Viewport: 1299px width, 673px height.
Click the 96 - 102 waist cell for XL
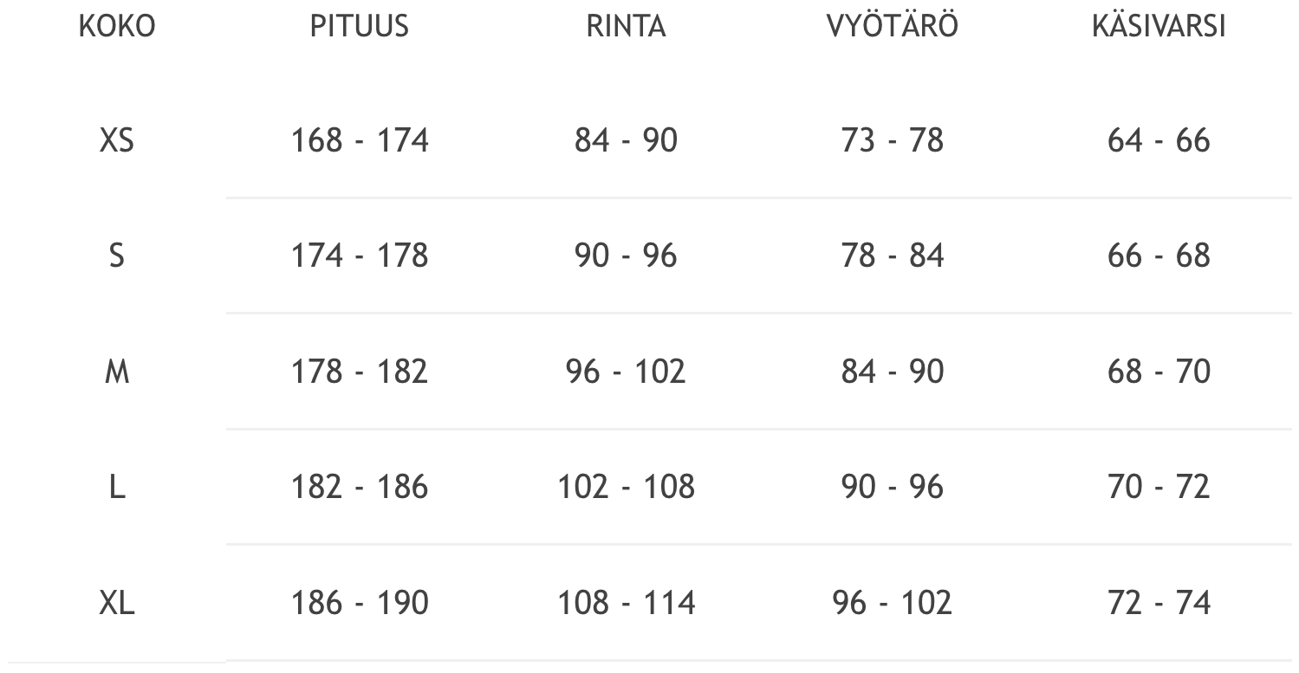(x=892, y=603)
